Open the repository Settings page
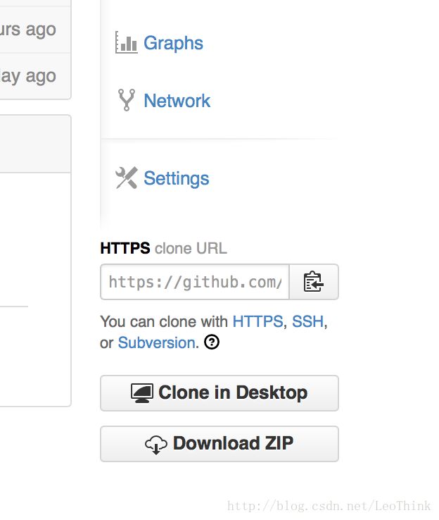Image resolution: width=439 pixels, height=520 pixels. tap(177, 178)
